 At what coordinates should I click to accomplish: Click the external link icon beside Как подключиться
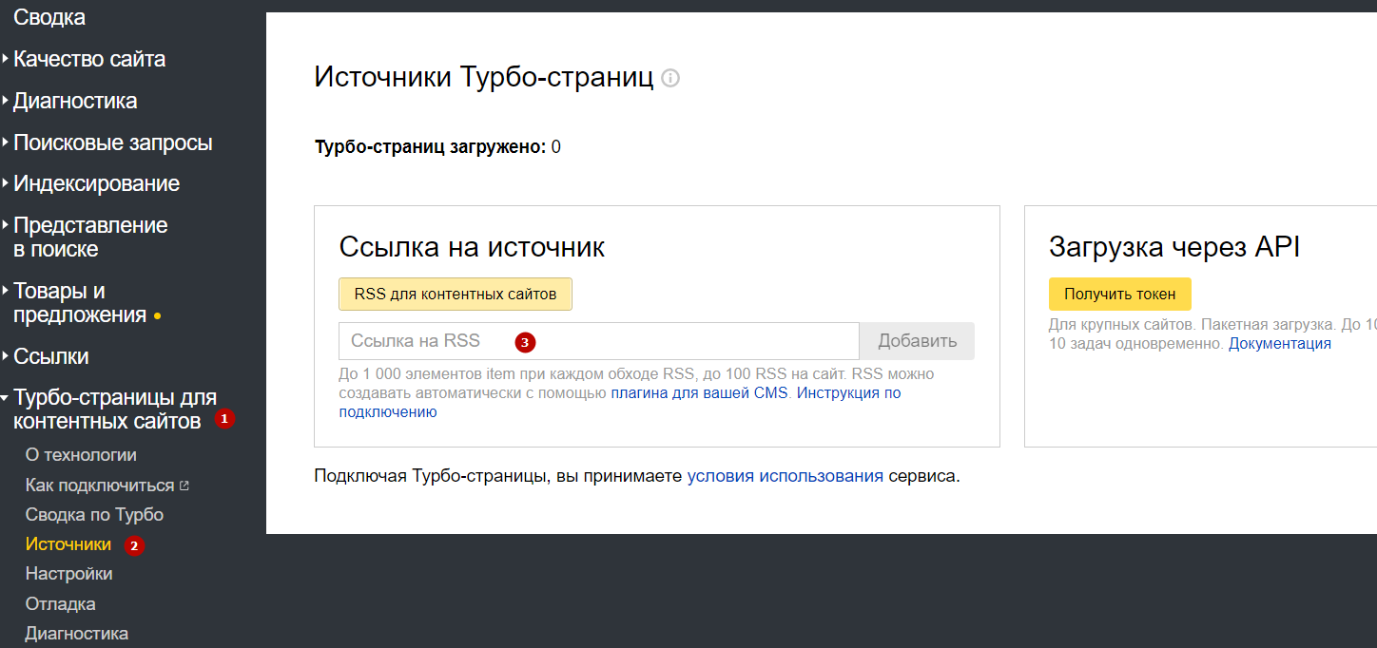pos(184,486)
